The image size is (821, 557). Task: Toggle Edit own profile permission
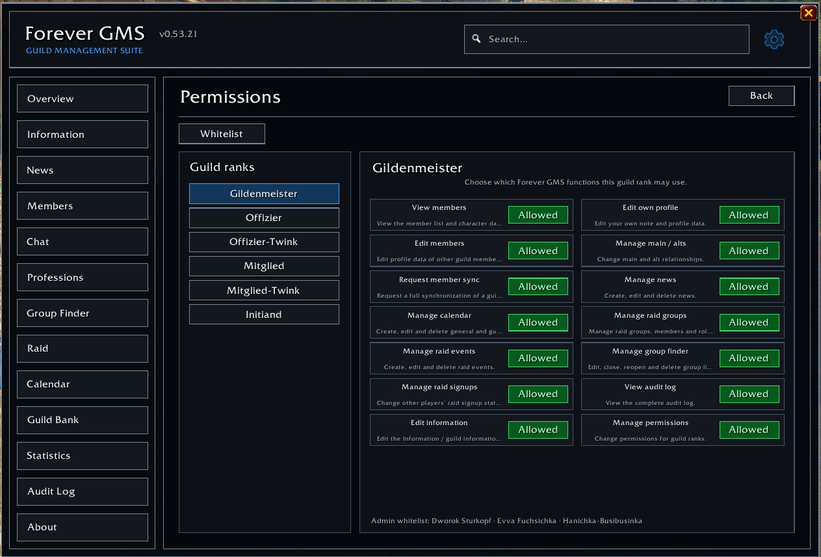click(749, 215)
